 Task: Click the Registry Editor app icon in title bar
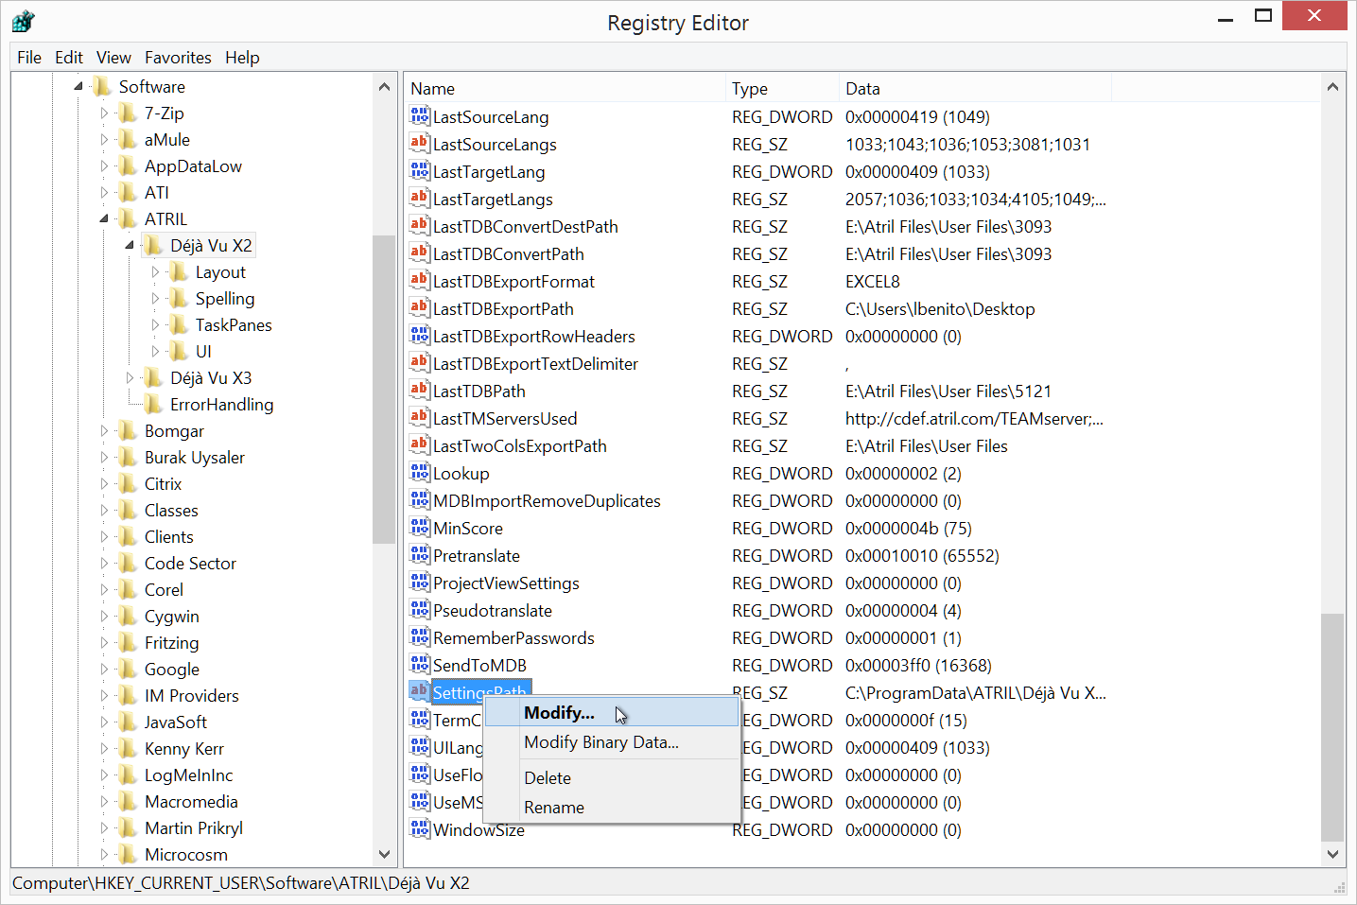coord(24,21)
